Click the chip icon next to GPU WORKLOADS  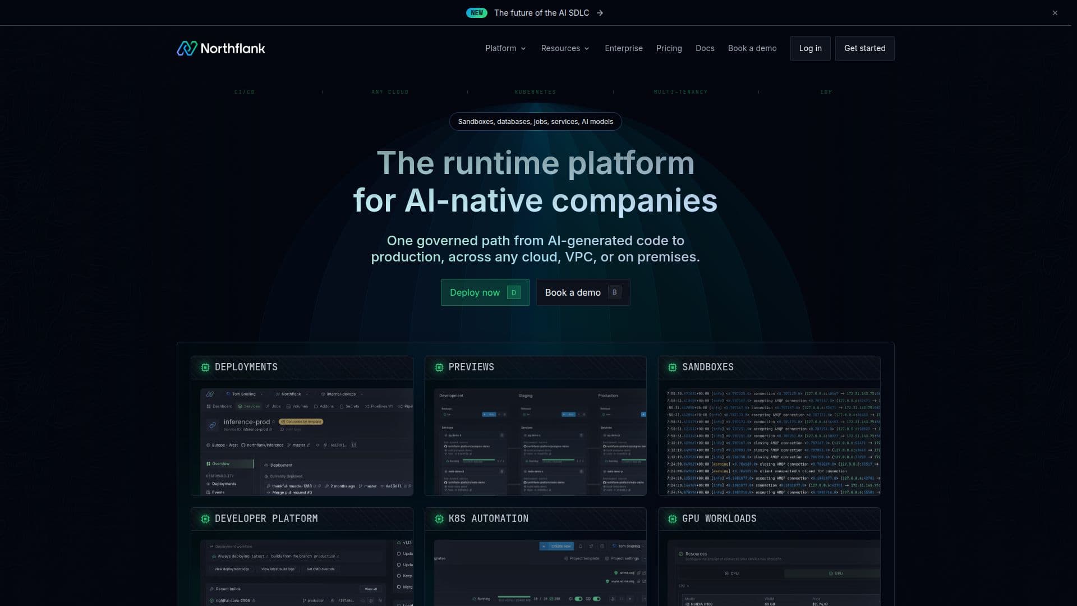coord(673,519)
